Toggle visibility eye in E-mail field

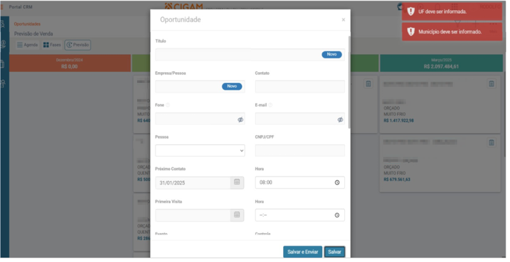(x=340, y=120)
